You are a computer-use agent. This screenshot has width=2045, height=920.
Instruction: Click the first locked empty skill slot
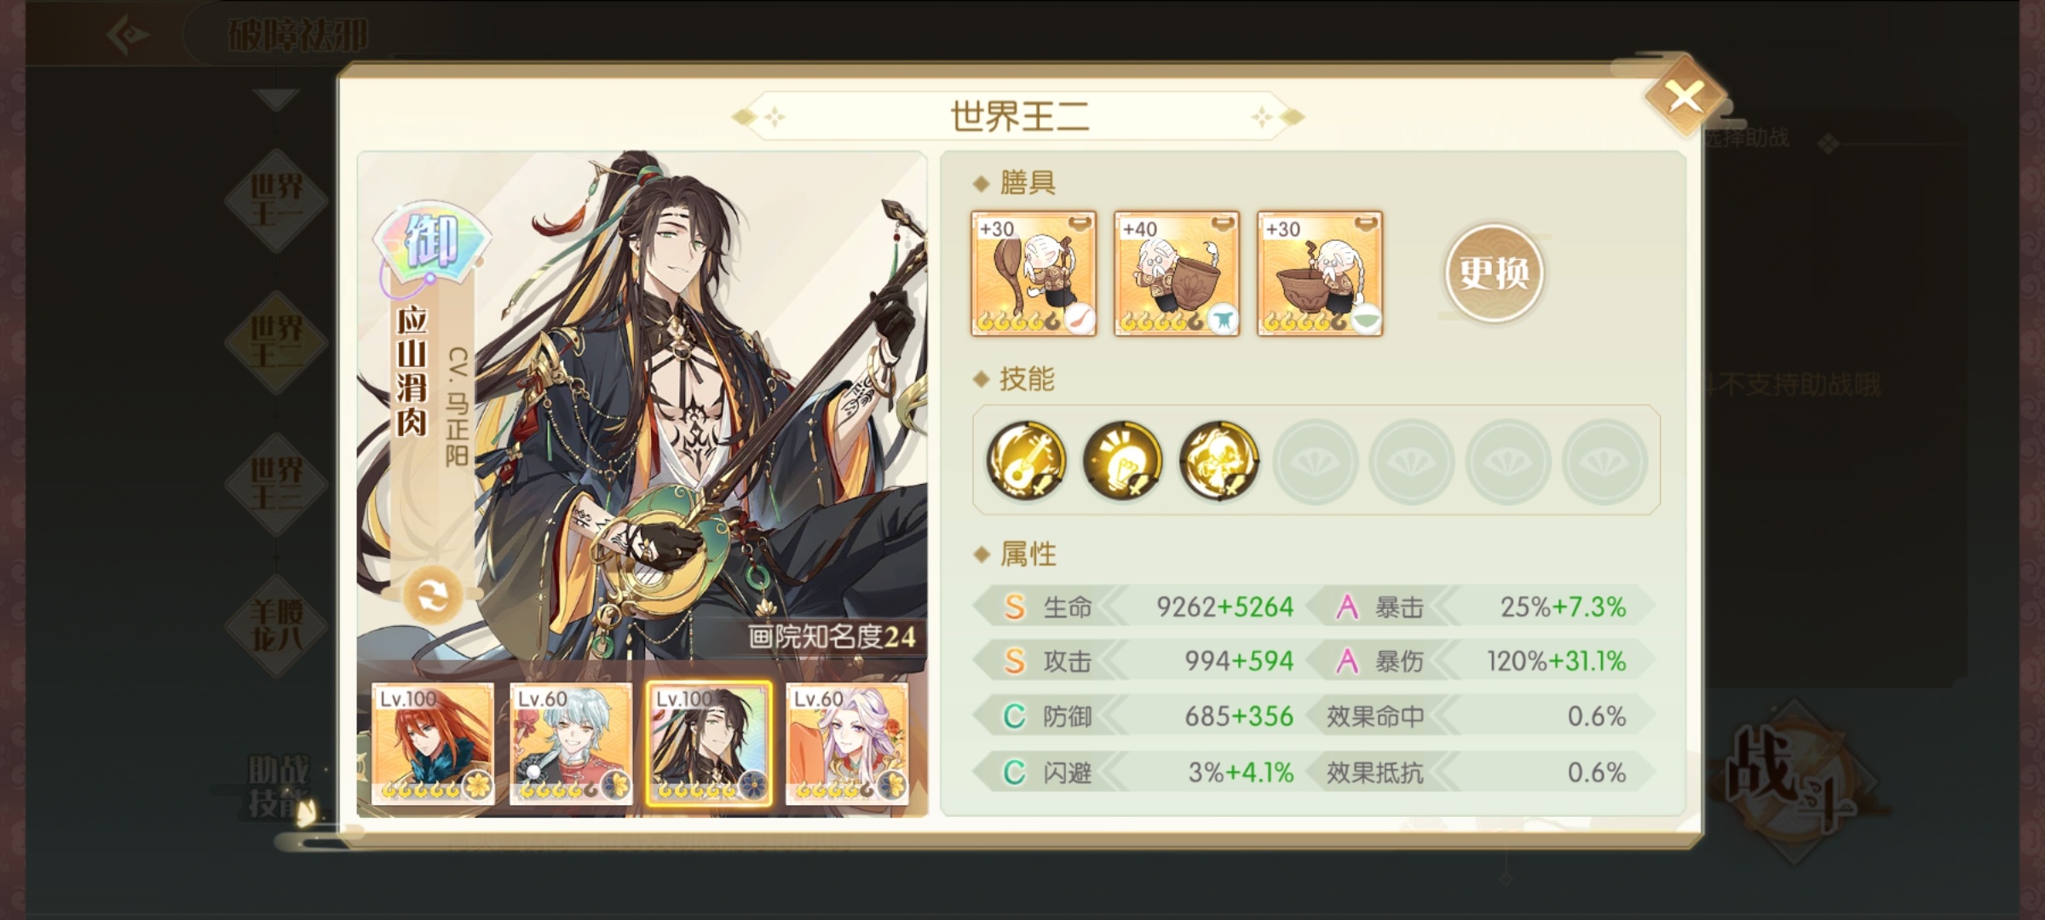1315,460
